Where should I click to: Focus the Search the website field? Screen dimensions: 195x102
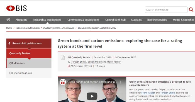click(166, 10)
